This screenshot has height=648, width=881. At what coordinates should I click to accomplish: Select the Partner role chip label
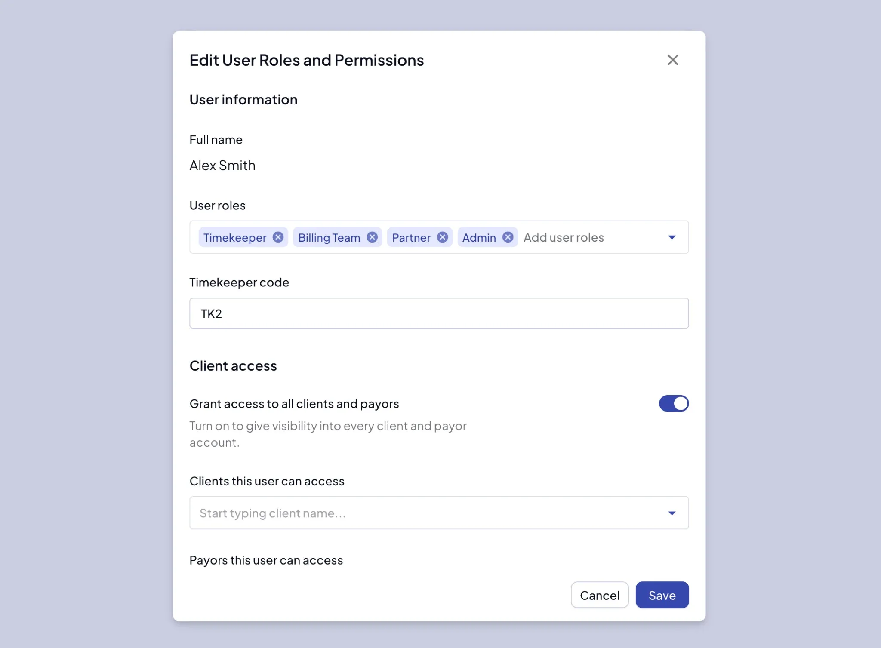click(411, 238)
